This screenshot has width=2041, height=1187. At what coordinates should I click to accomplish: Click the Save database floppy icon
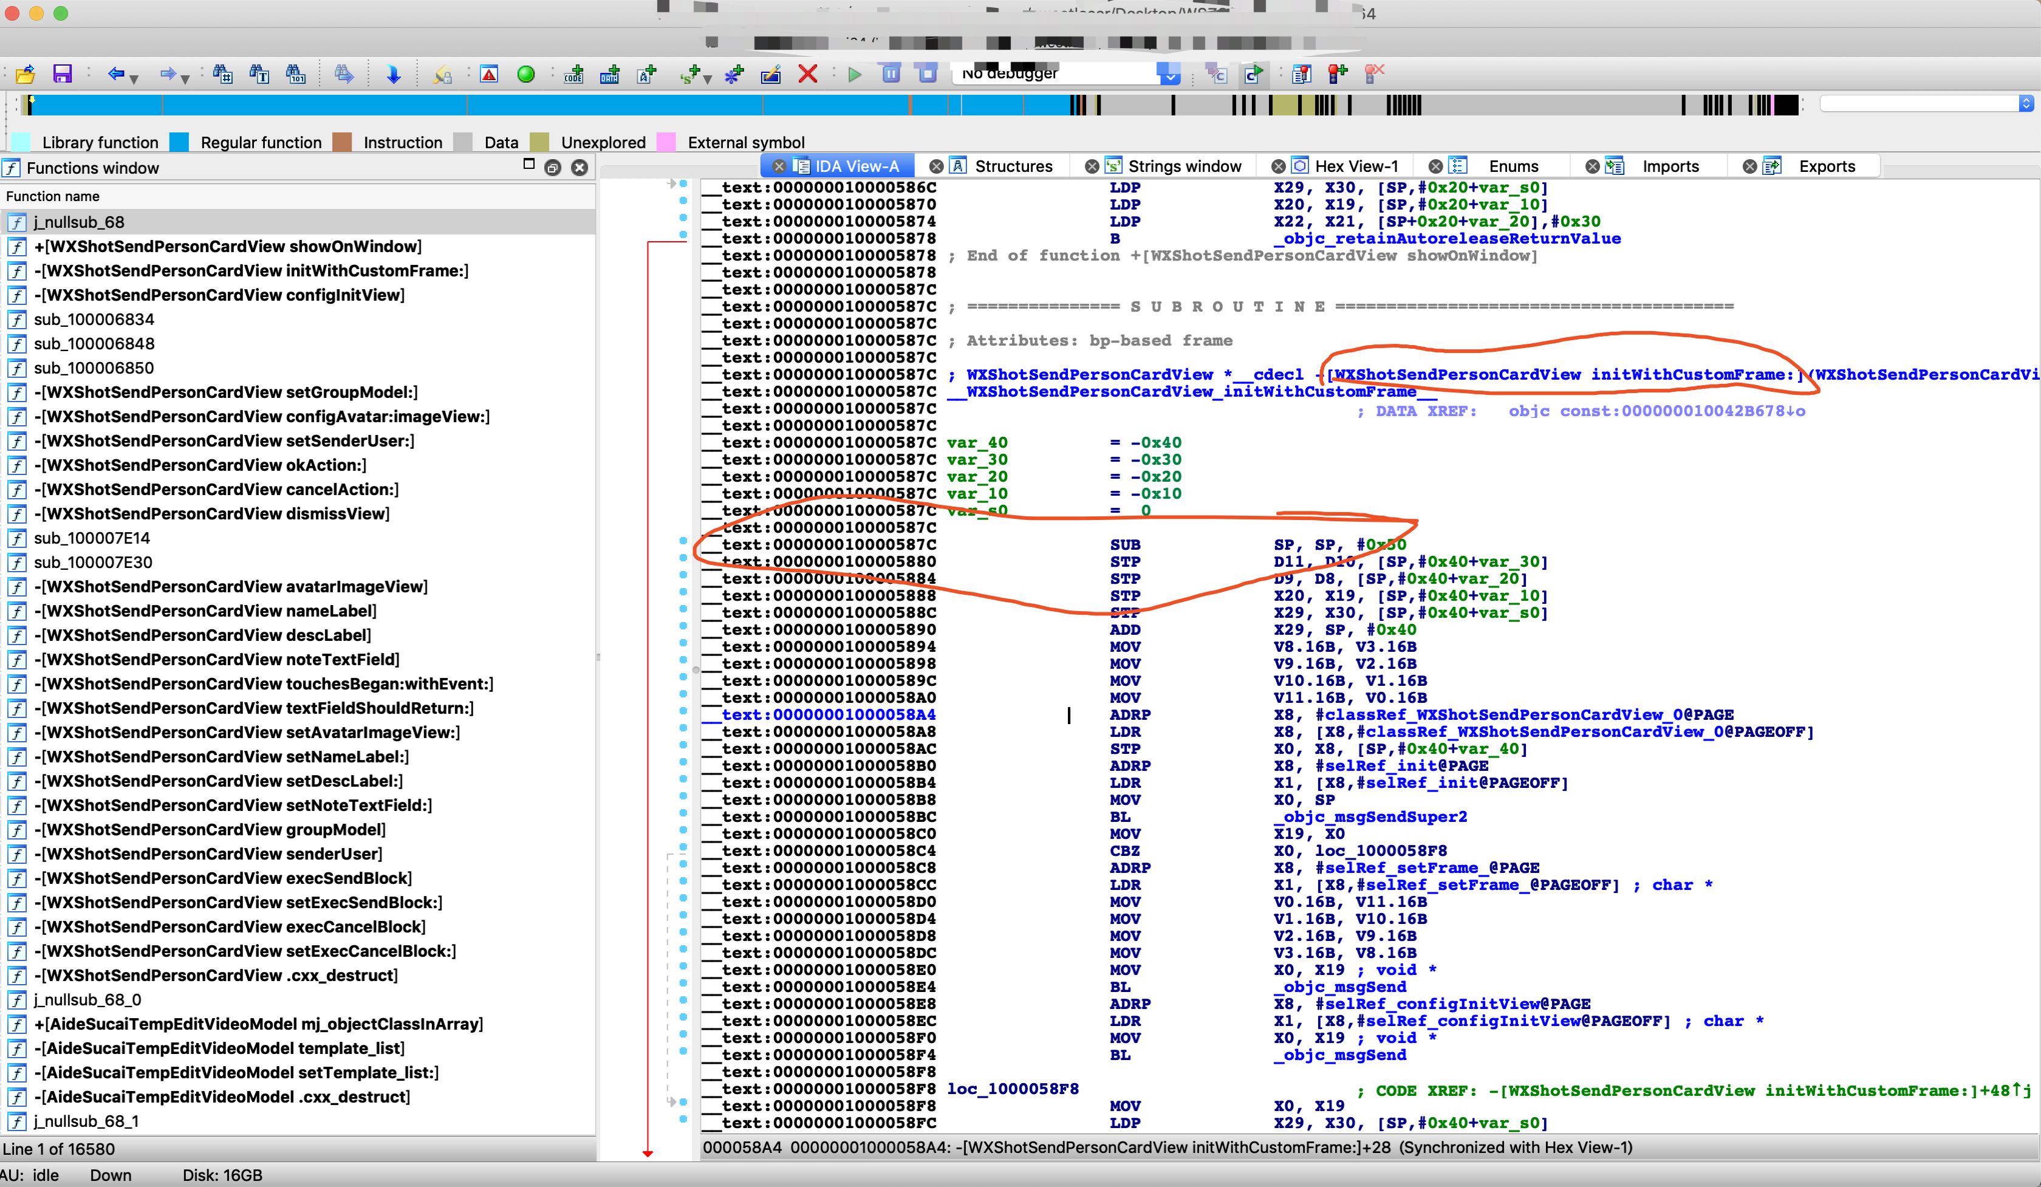click(63, 75)
